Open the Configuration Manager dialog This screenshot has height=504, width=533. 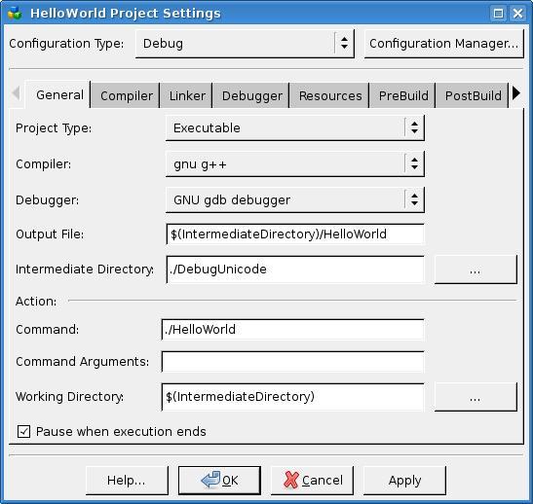point(444,44)
